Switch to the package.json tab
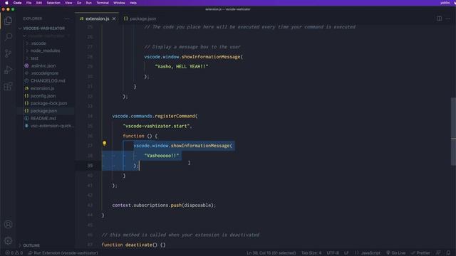456x256 pixels. pyautogui.click(x=140, y=18)
